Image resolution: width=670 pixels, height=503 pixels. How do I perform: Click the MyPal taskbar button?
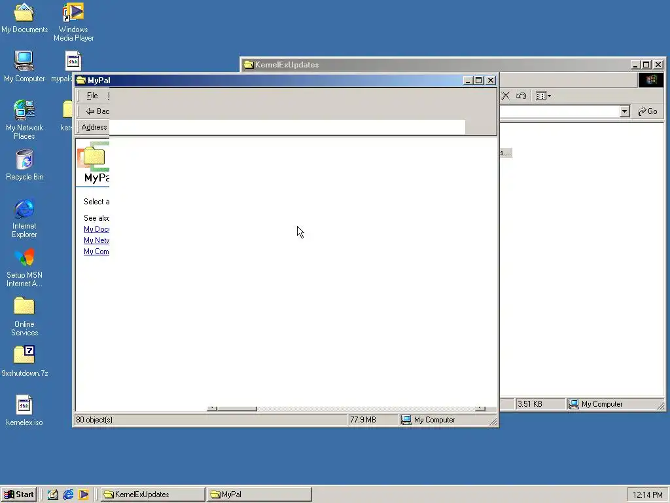(x=260, y=494)
